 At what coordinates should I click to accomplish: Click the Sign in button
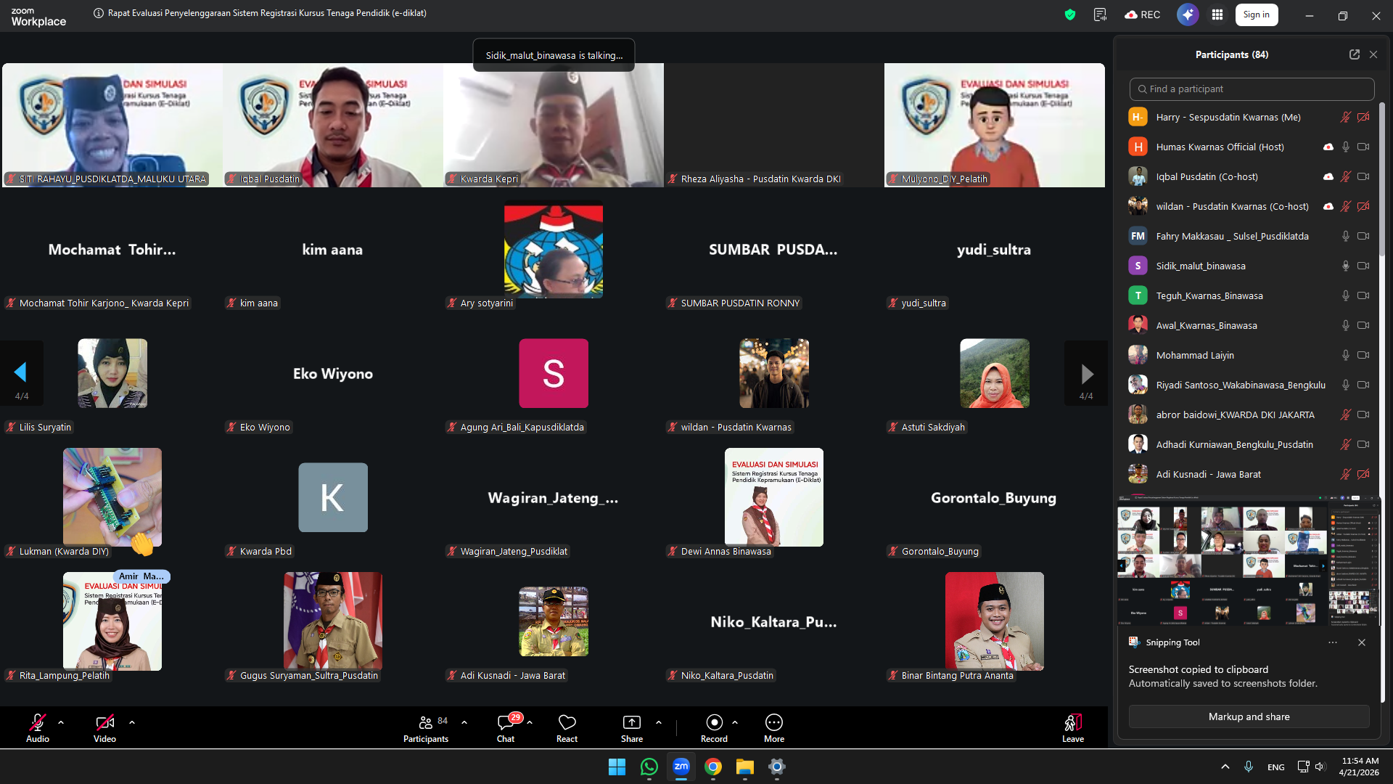coord(1256,15)
